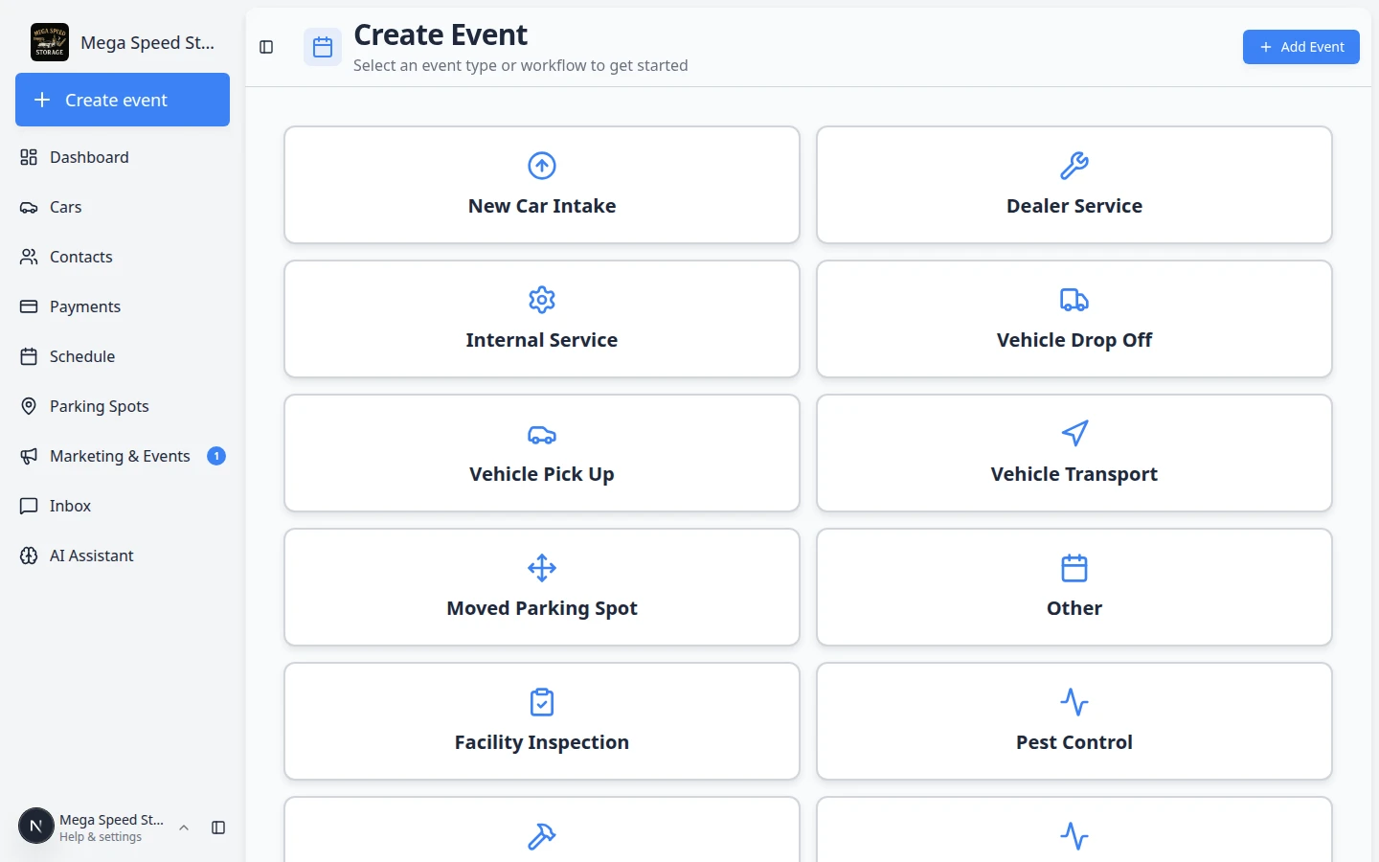The image size is (1379, 862).
Task: Collapse sidebar with bottom-left panel icon
Action: pyautogui.click(x=218, y=828)
